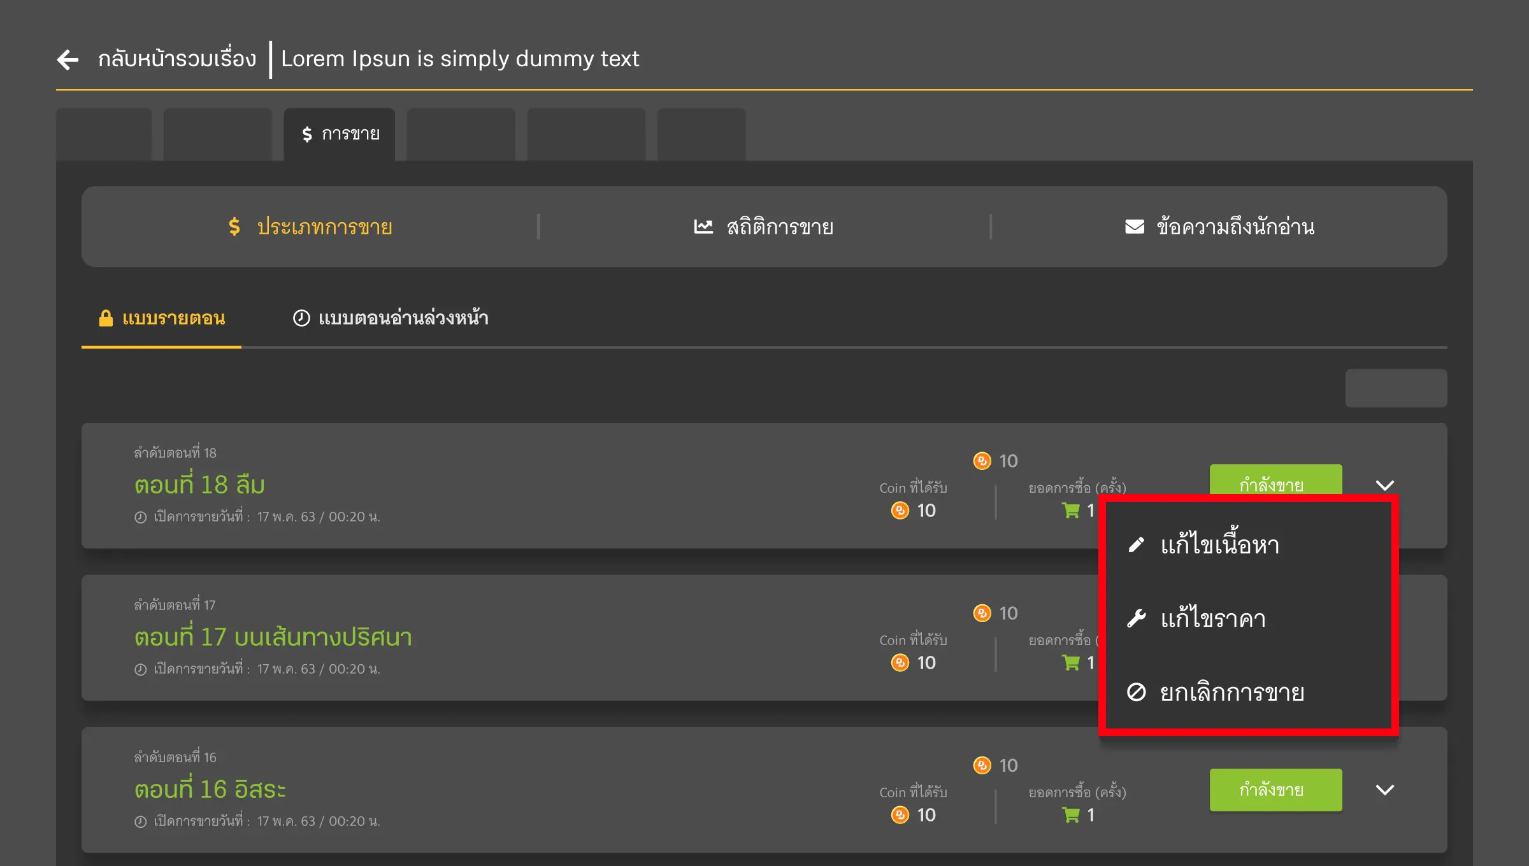Image resolution: width=1529 pixels, height=866 pixels.
Task: Click the back arrow icon
Action: click(x=68, y=59)
